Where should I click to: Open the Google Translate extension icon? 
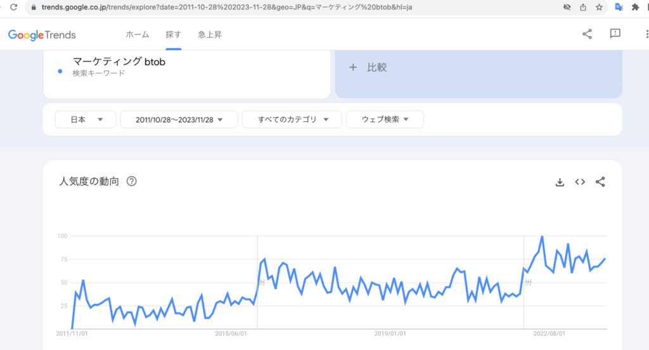click(x=619, y=7)
